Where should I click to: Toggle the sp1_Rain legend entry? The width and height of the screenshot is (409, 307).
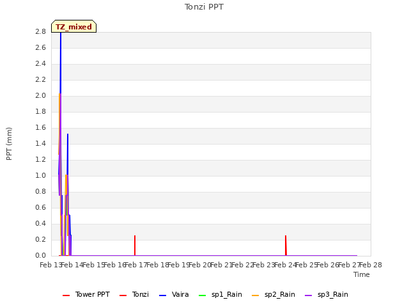[220, 294]
